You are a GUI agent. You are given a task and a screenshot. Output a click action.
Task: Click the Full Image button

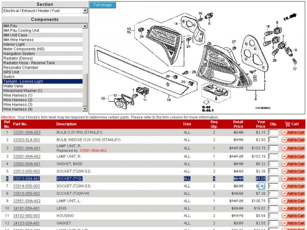[103, 5]
